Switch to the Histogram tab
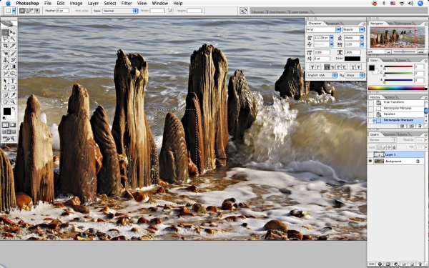This screenshot has height=268, width=429. tap(405, 24)
